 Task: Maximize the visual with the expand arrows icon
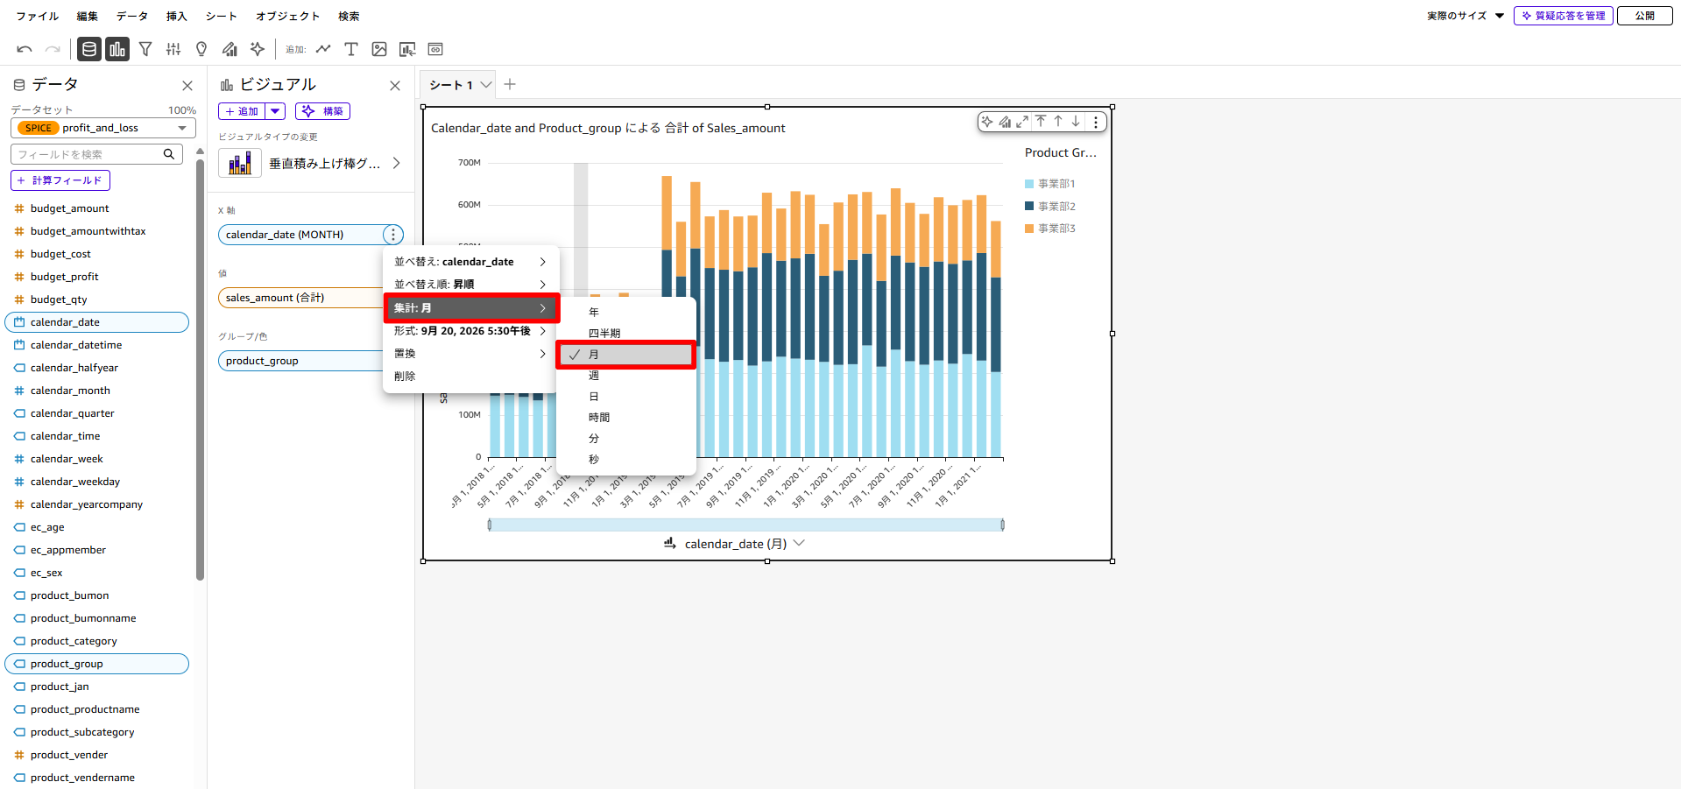1022,122
